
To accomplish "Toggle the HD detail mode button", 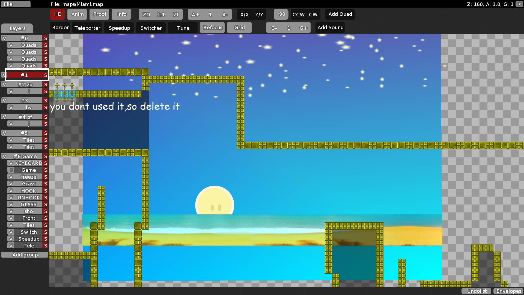I will 58,14.
